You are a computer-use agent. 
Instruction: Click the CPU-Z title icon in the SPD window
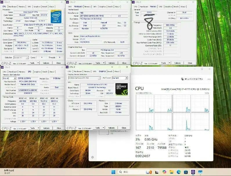pos(2,67)
